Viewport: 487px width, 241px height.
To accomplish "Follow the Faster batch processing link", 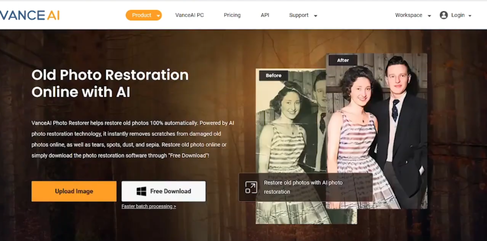I will pos(149,206).
